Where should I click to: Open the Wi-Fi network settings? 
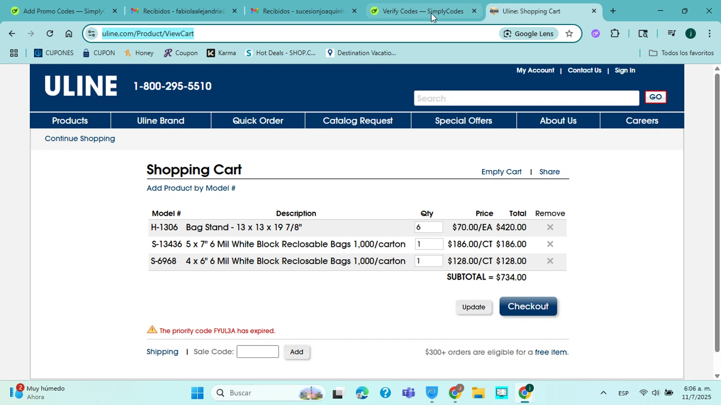coord(643,393)
